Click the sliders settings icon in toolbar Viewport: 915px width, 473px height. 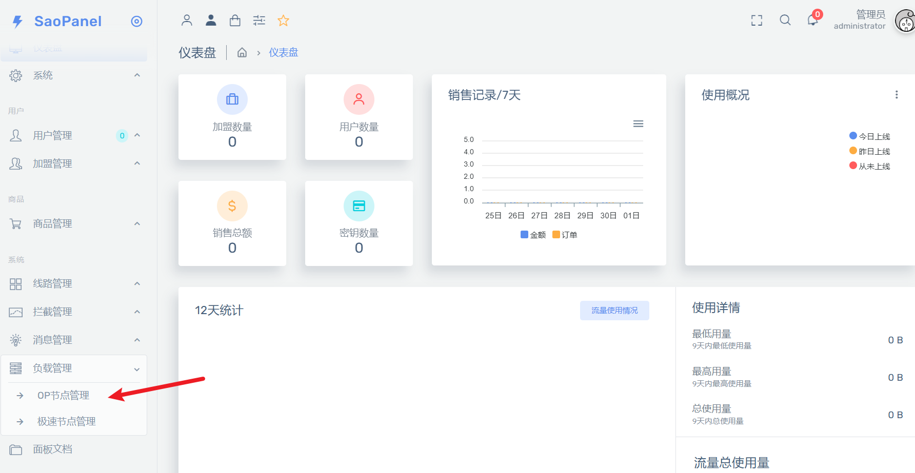tap(259, 20)
